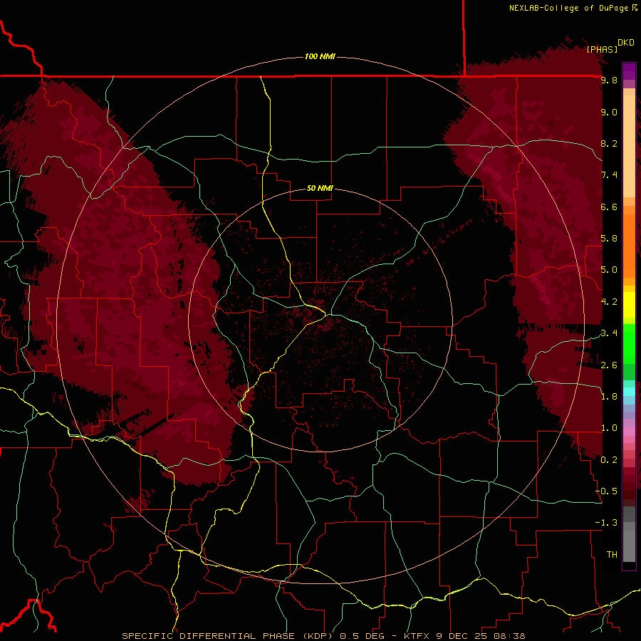Click the 7.4 scale value
The width and height of the screenshot is (641, 641).
pos(609,175)
